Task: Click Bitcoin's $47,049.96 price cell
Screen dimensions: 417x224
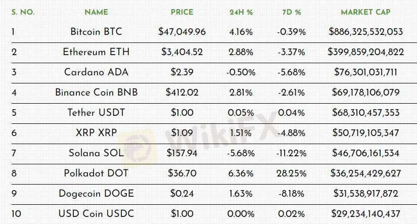Action: click(182, 32)
